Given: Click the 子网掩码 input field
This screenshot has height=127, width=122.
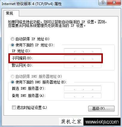Looking at the screenshot, I should point(83,58).
